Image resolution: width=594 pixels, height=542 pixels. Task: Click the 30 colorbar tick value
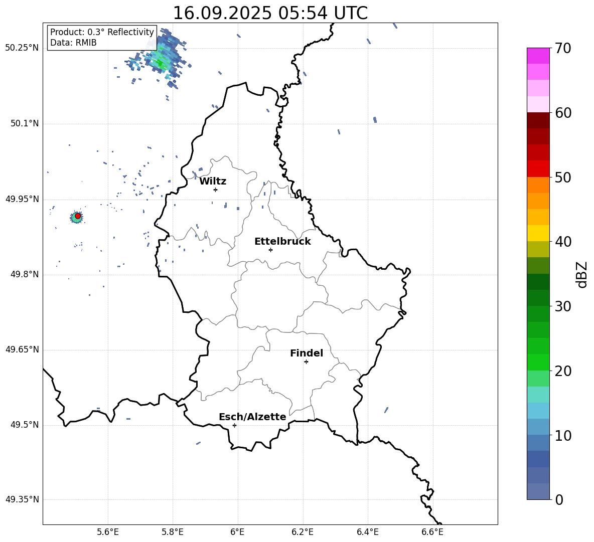pyautogui.click(x=563, y=306)
